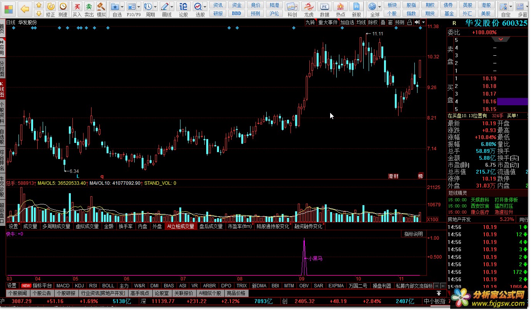Expand the F10/F9 dropdown arrow
The width and height of the screenshot is (531, 310).
pos(139,7)
